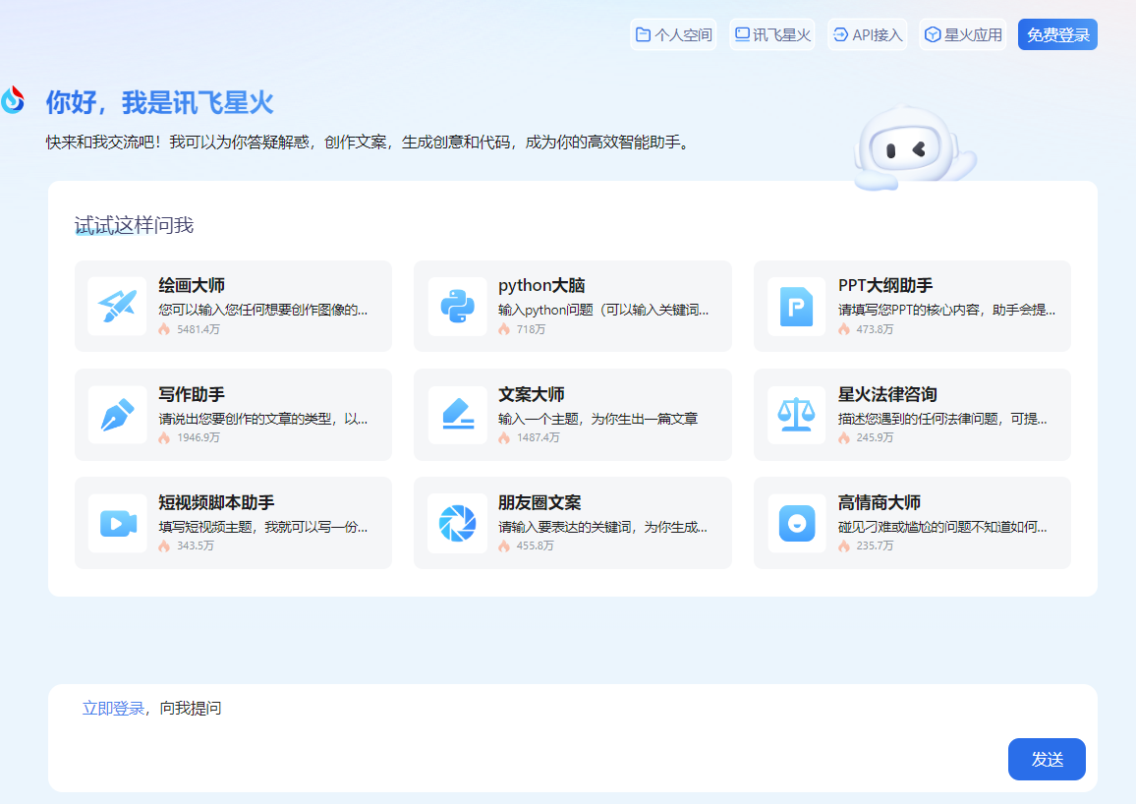Screen dimensions: 1136x804
Task: Click the flame icon beside 718万
Action: point(504,329)
